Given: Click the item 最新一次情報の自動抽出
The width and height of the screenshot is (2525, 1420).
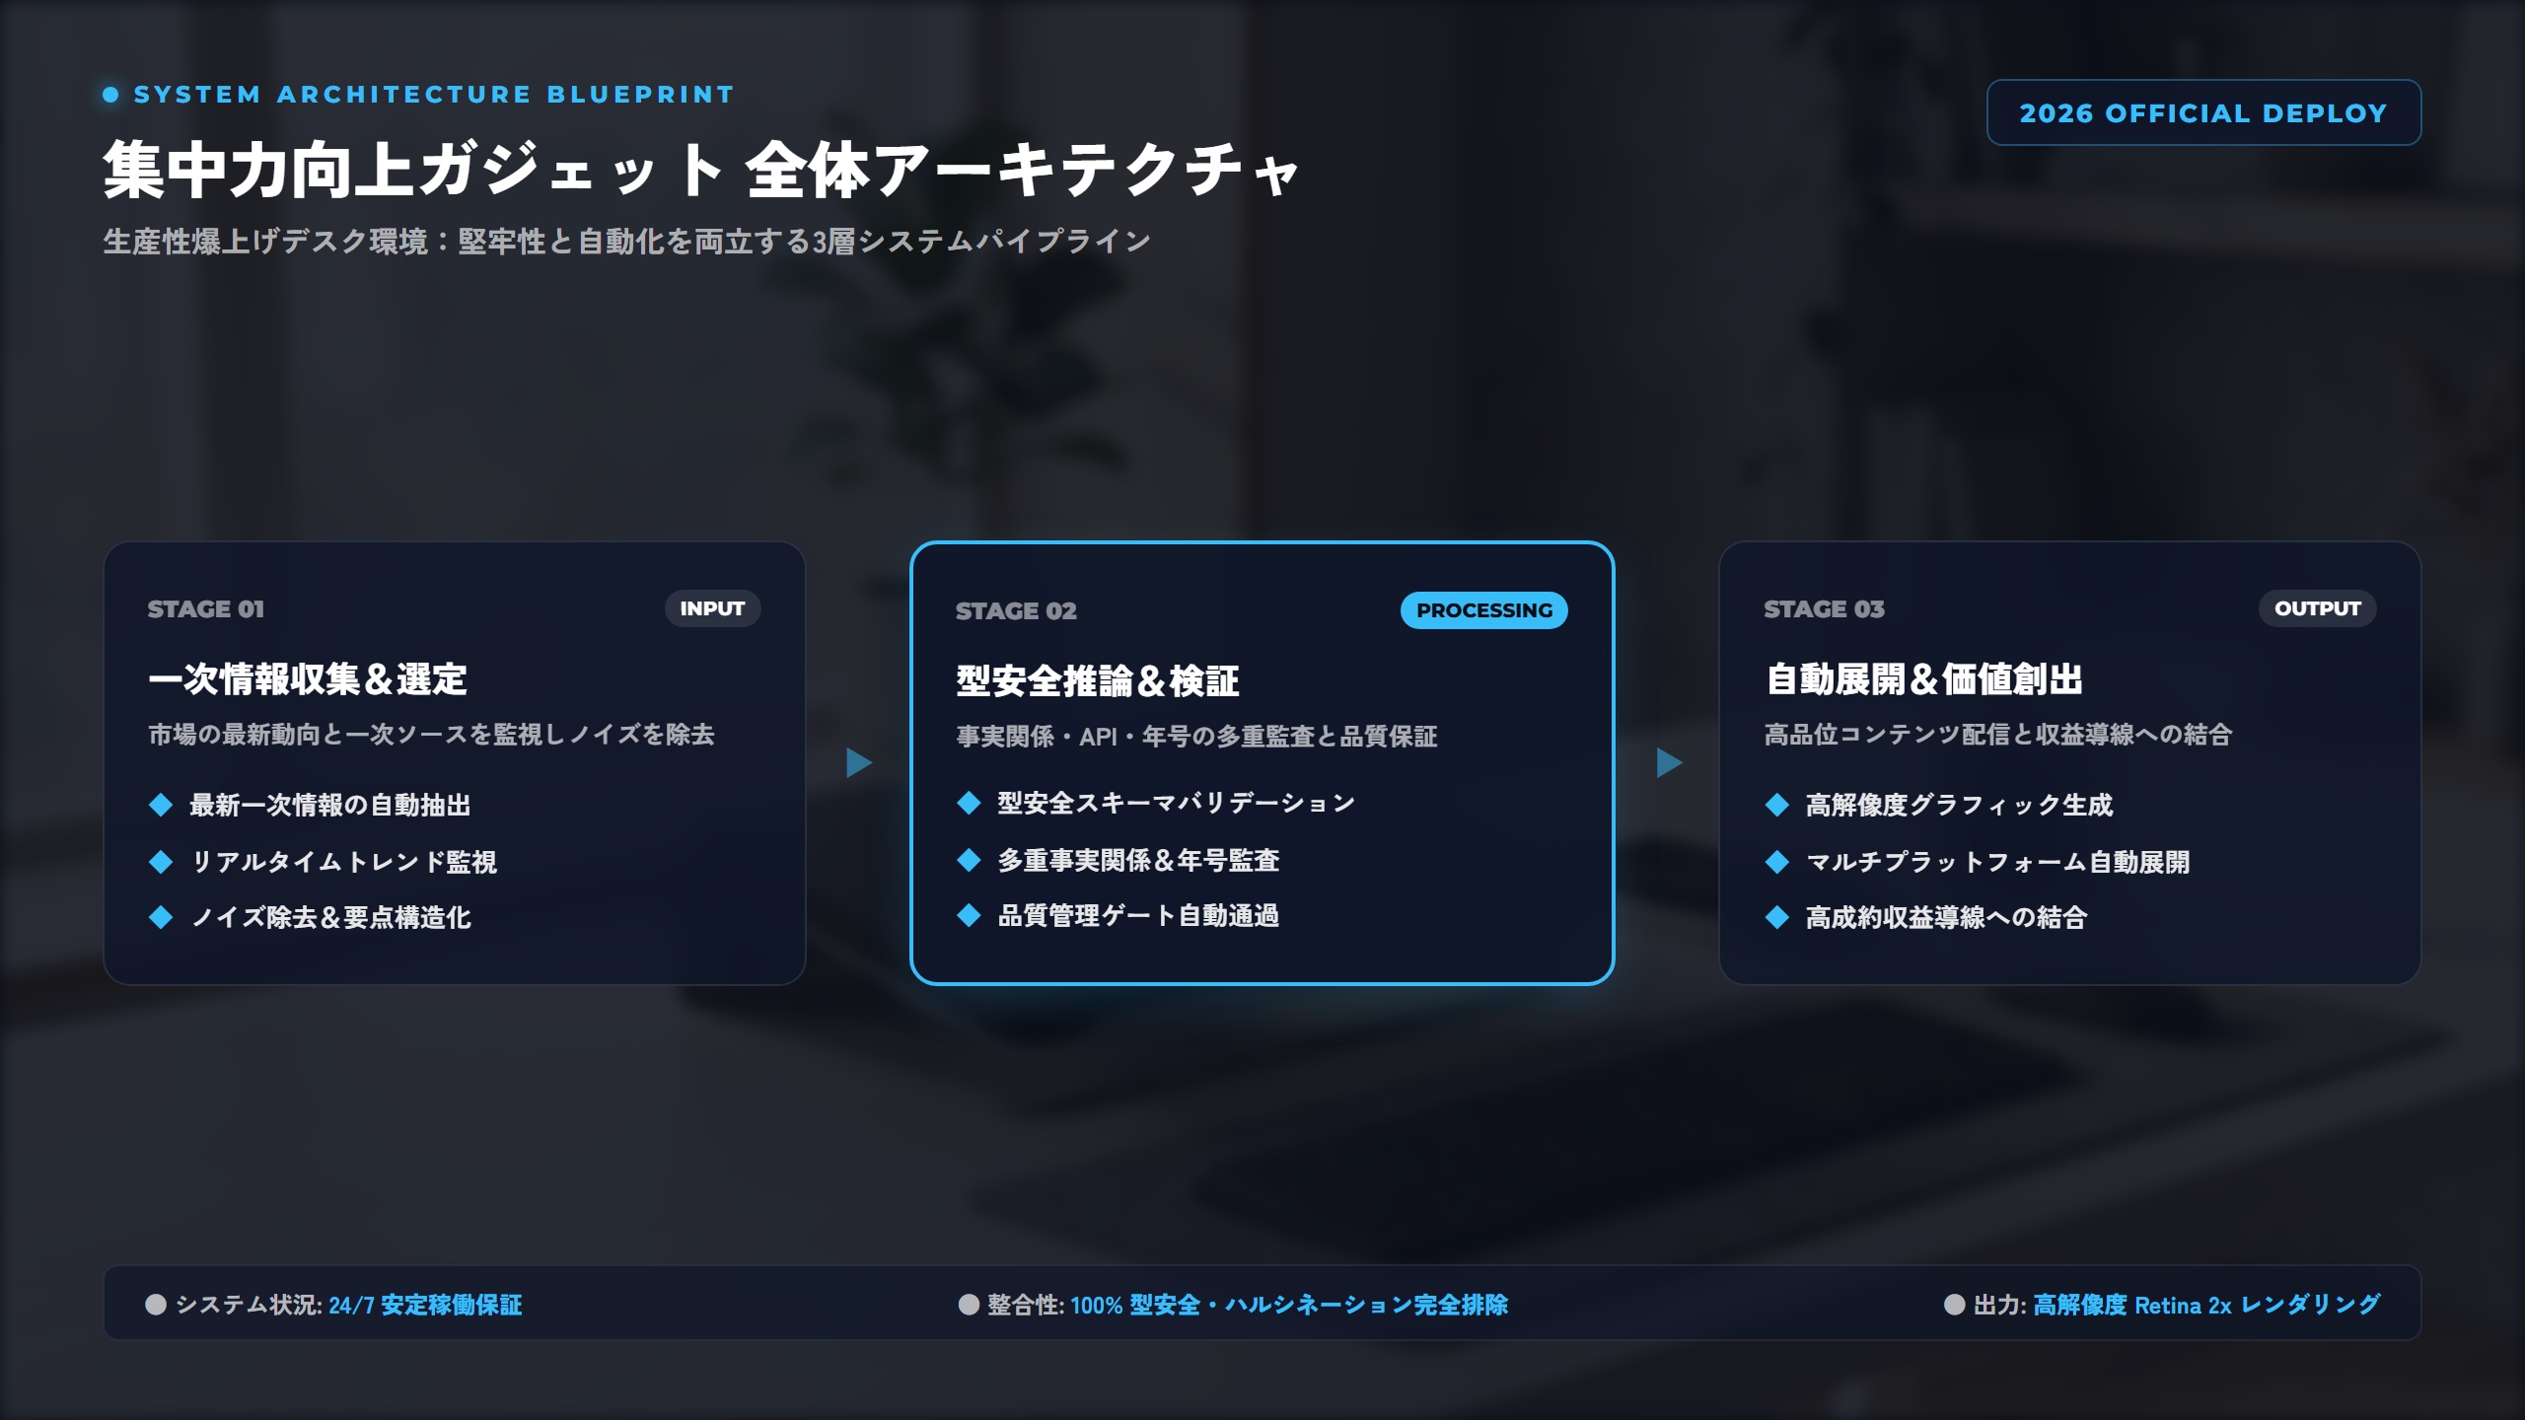Looking at the screenshot, I should [x=330, y=805].
